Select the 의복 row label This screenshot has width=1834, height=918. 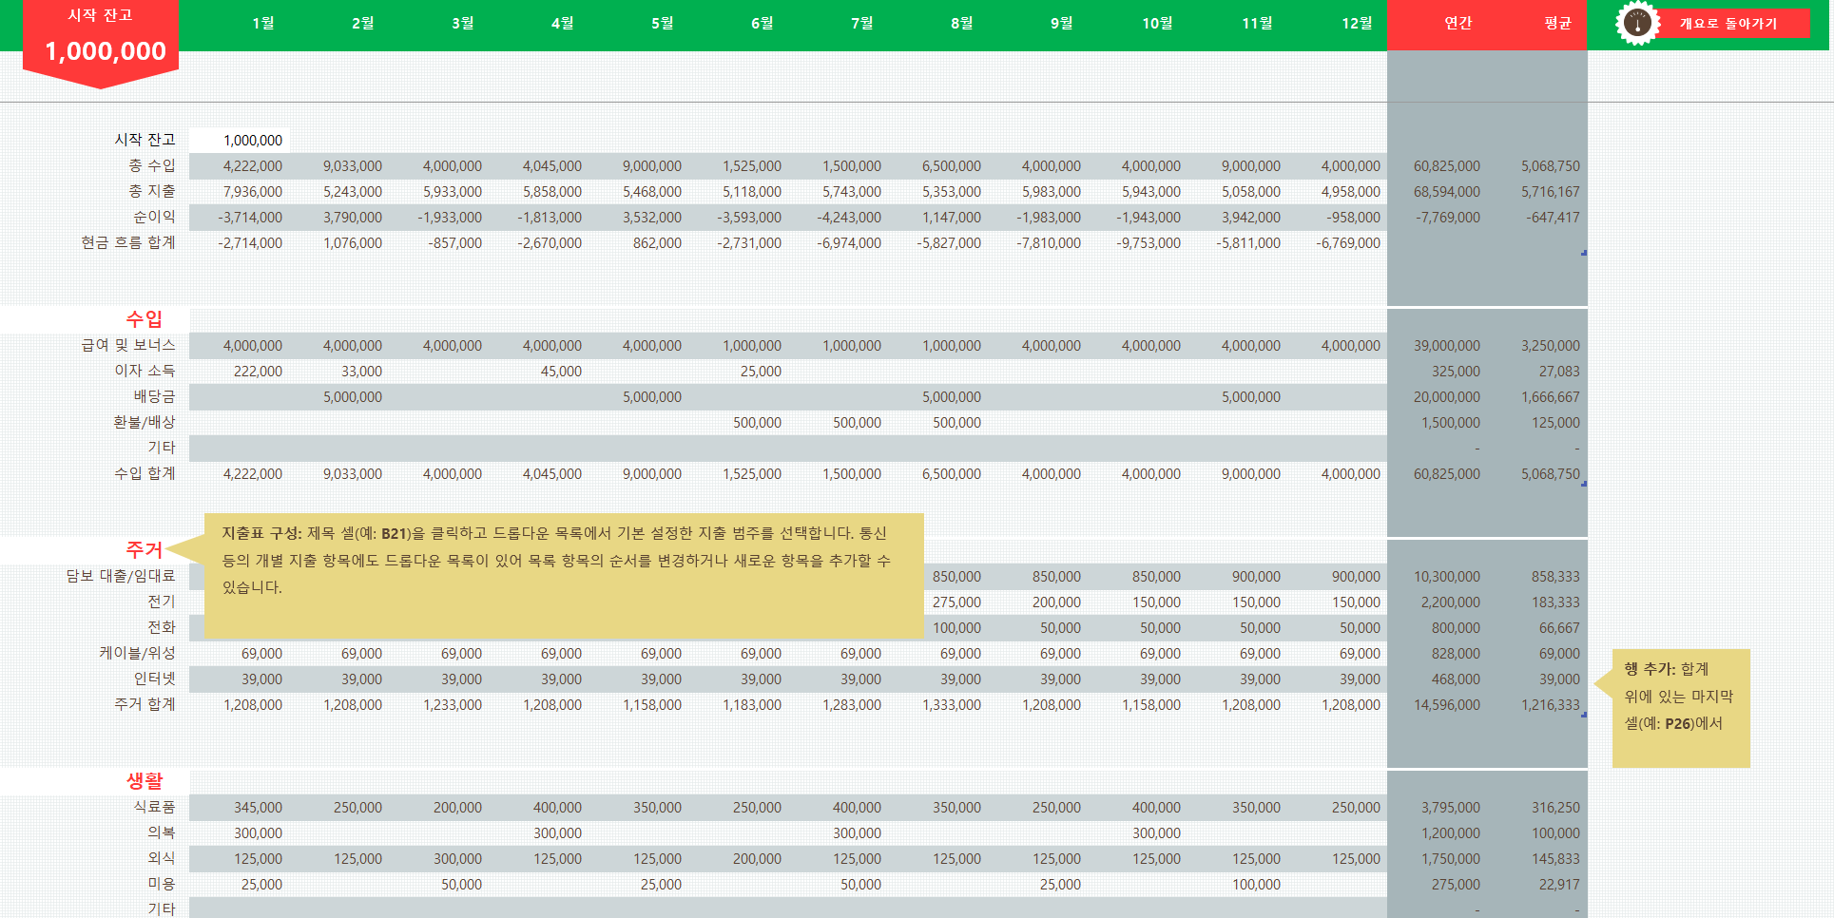point(162,832)
